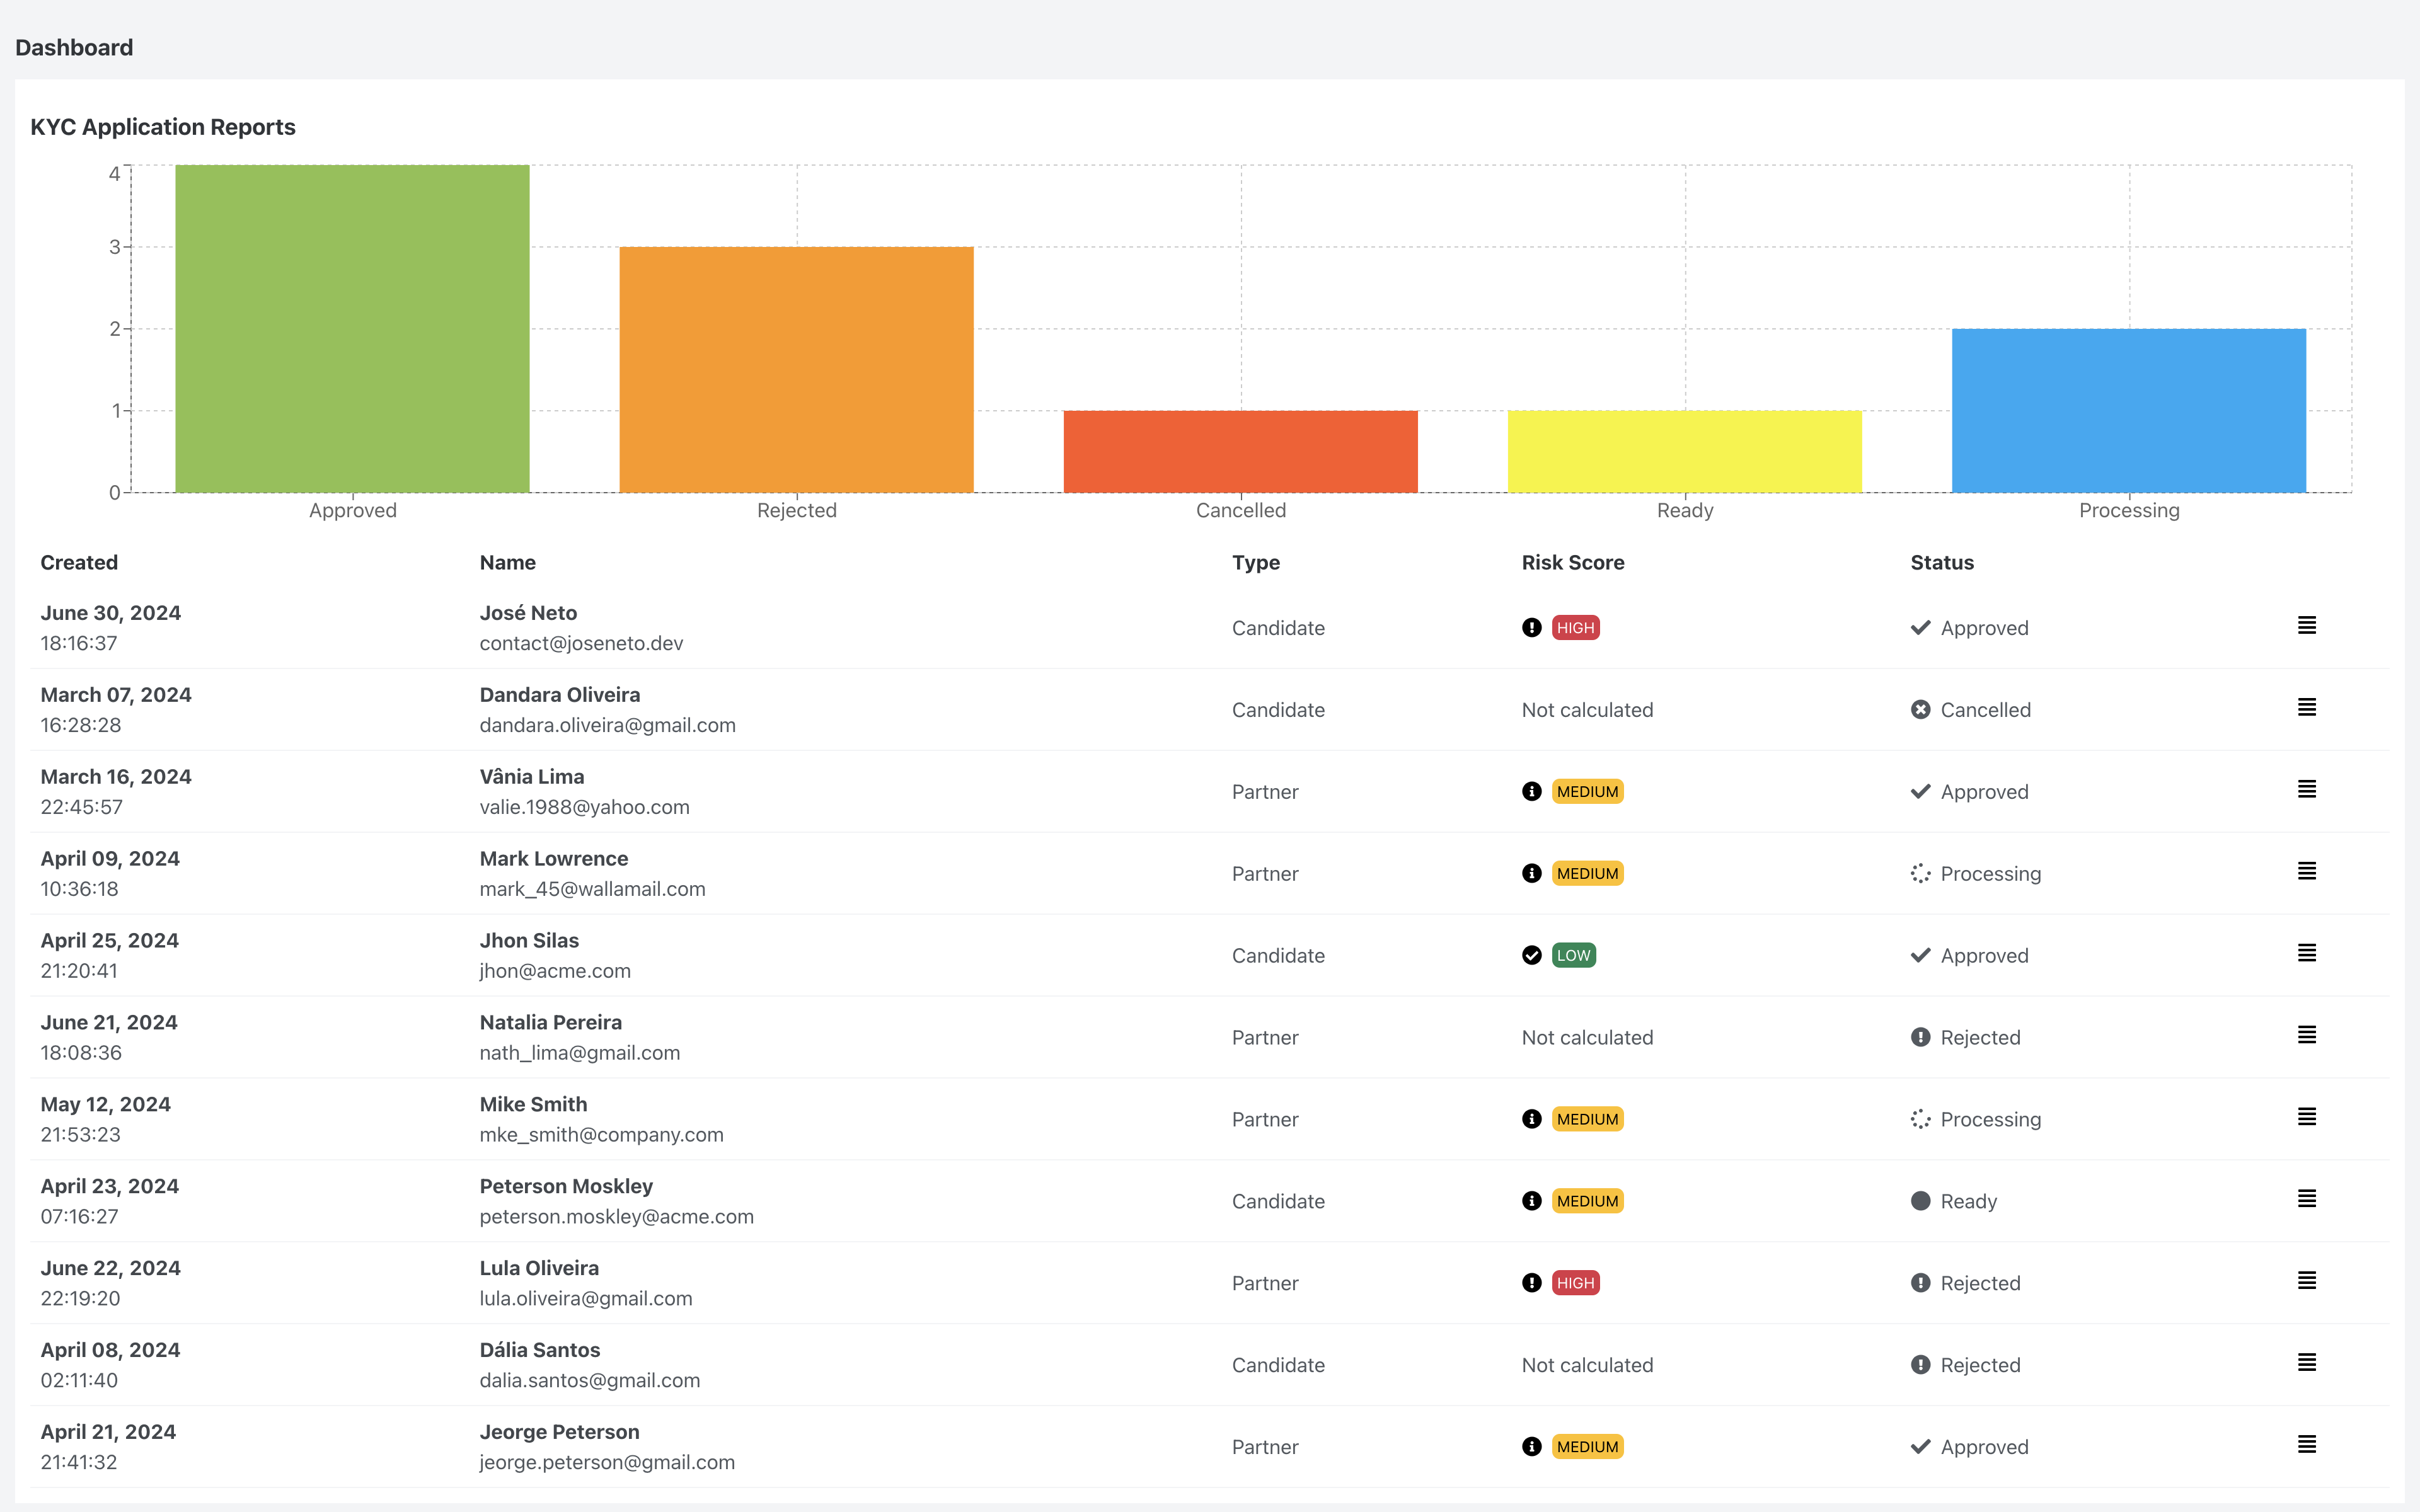
Task: Click the HIGH badge for Lula Oliveira
Action: [x=1575, y=1284]
